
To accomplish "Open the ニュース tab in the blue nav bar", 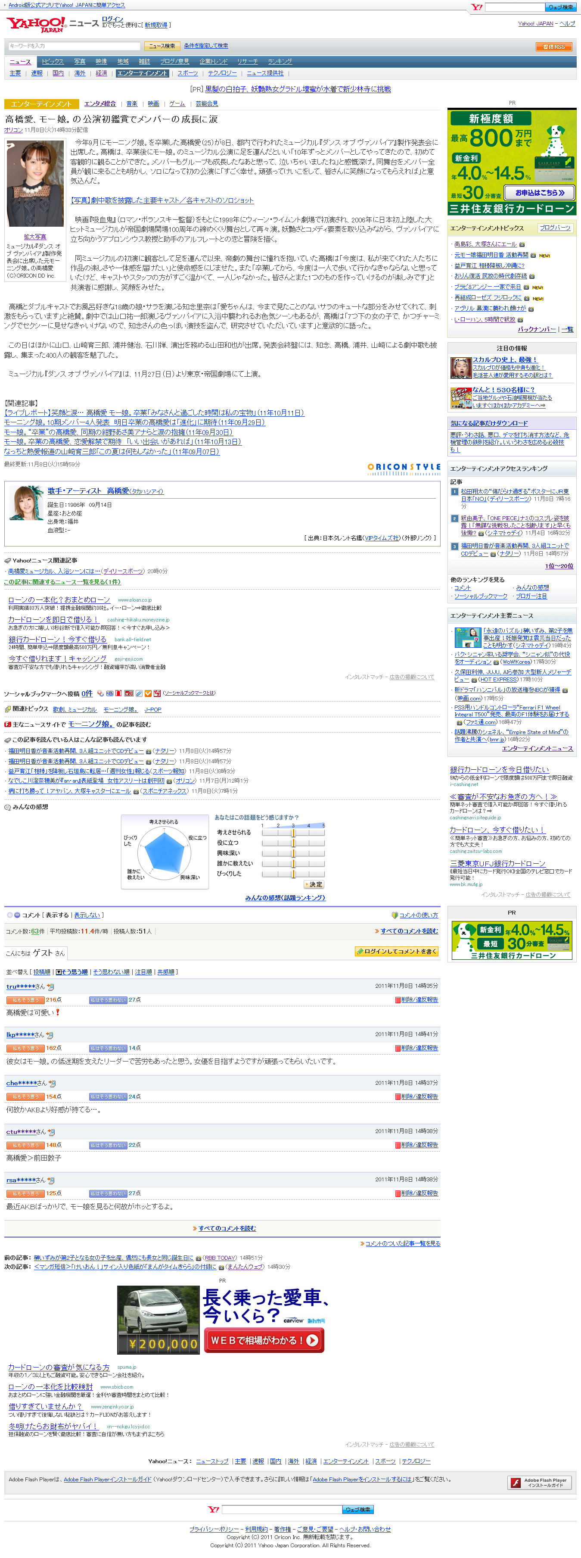I will [20, 62].
